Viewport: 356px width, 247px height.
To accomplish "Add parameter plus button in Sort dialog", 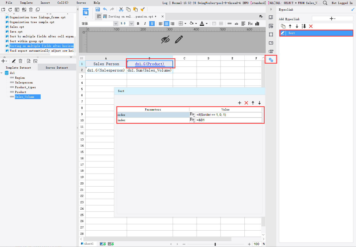I will point(240,103).
